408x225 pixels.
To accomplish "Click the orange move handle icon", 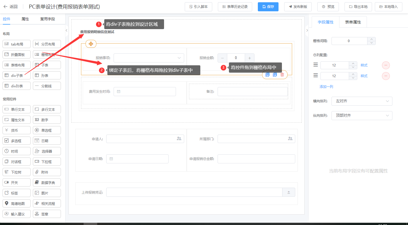I will click(x=91, y=44).
